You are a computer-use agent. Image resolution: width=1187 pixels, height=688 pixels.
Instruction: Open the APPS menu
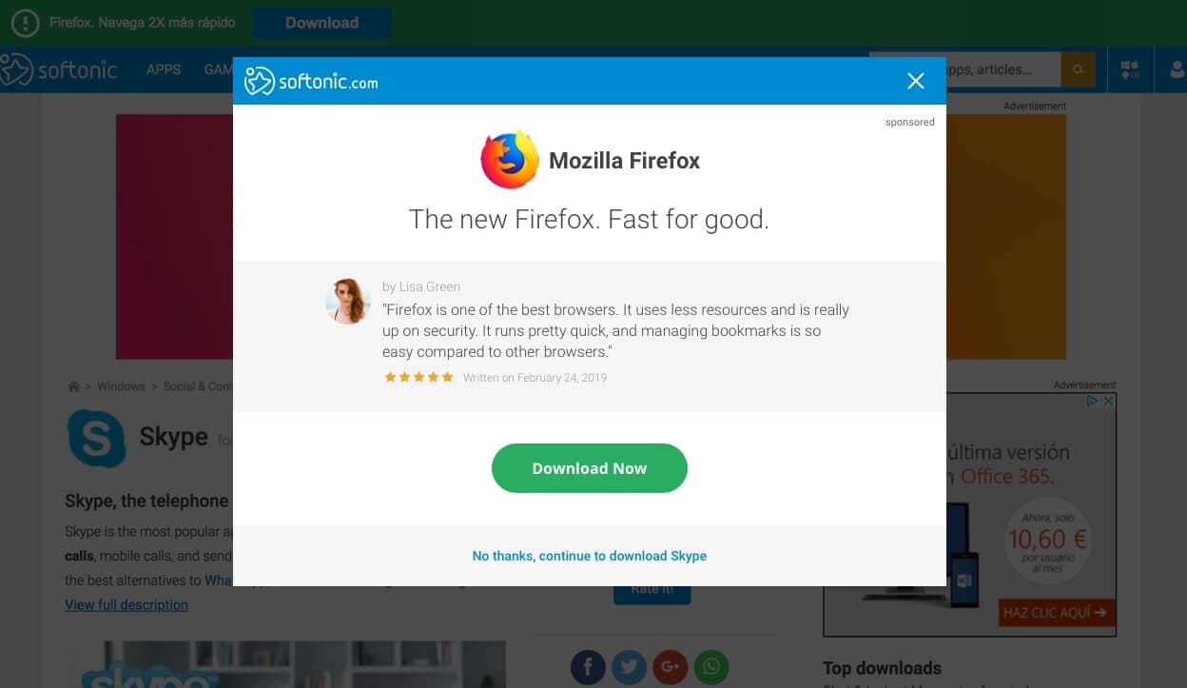(x=164, y=69)
